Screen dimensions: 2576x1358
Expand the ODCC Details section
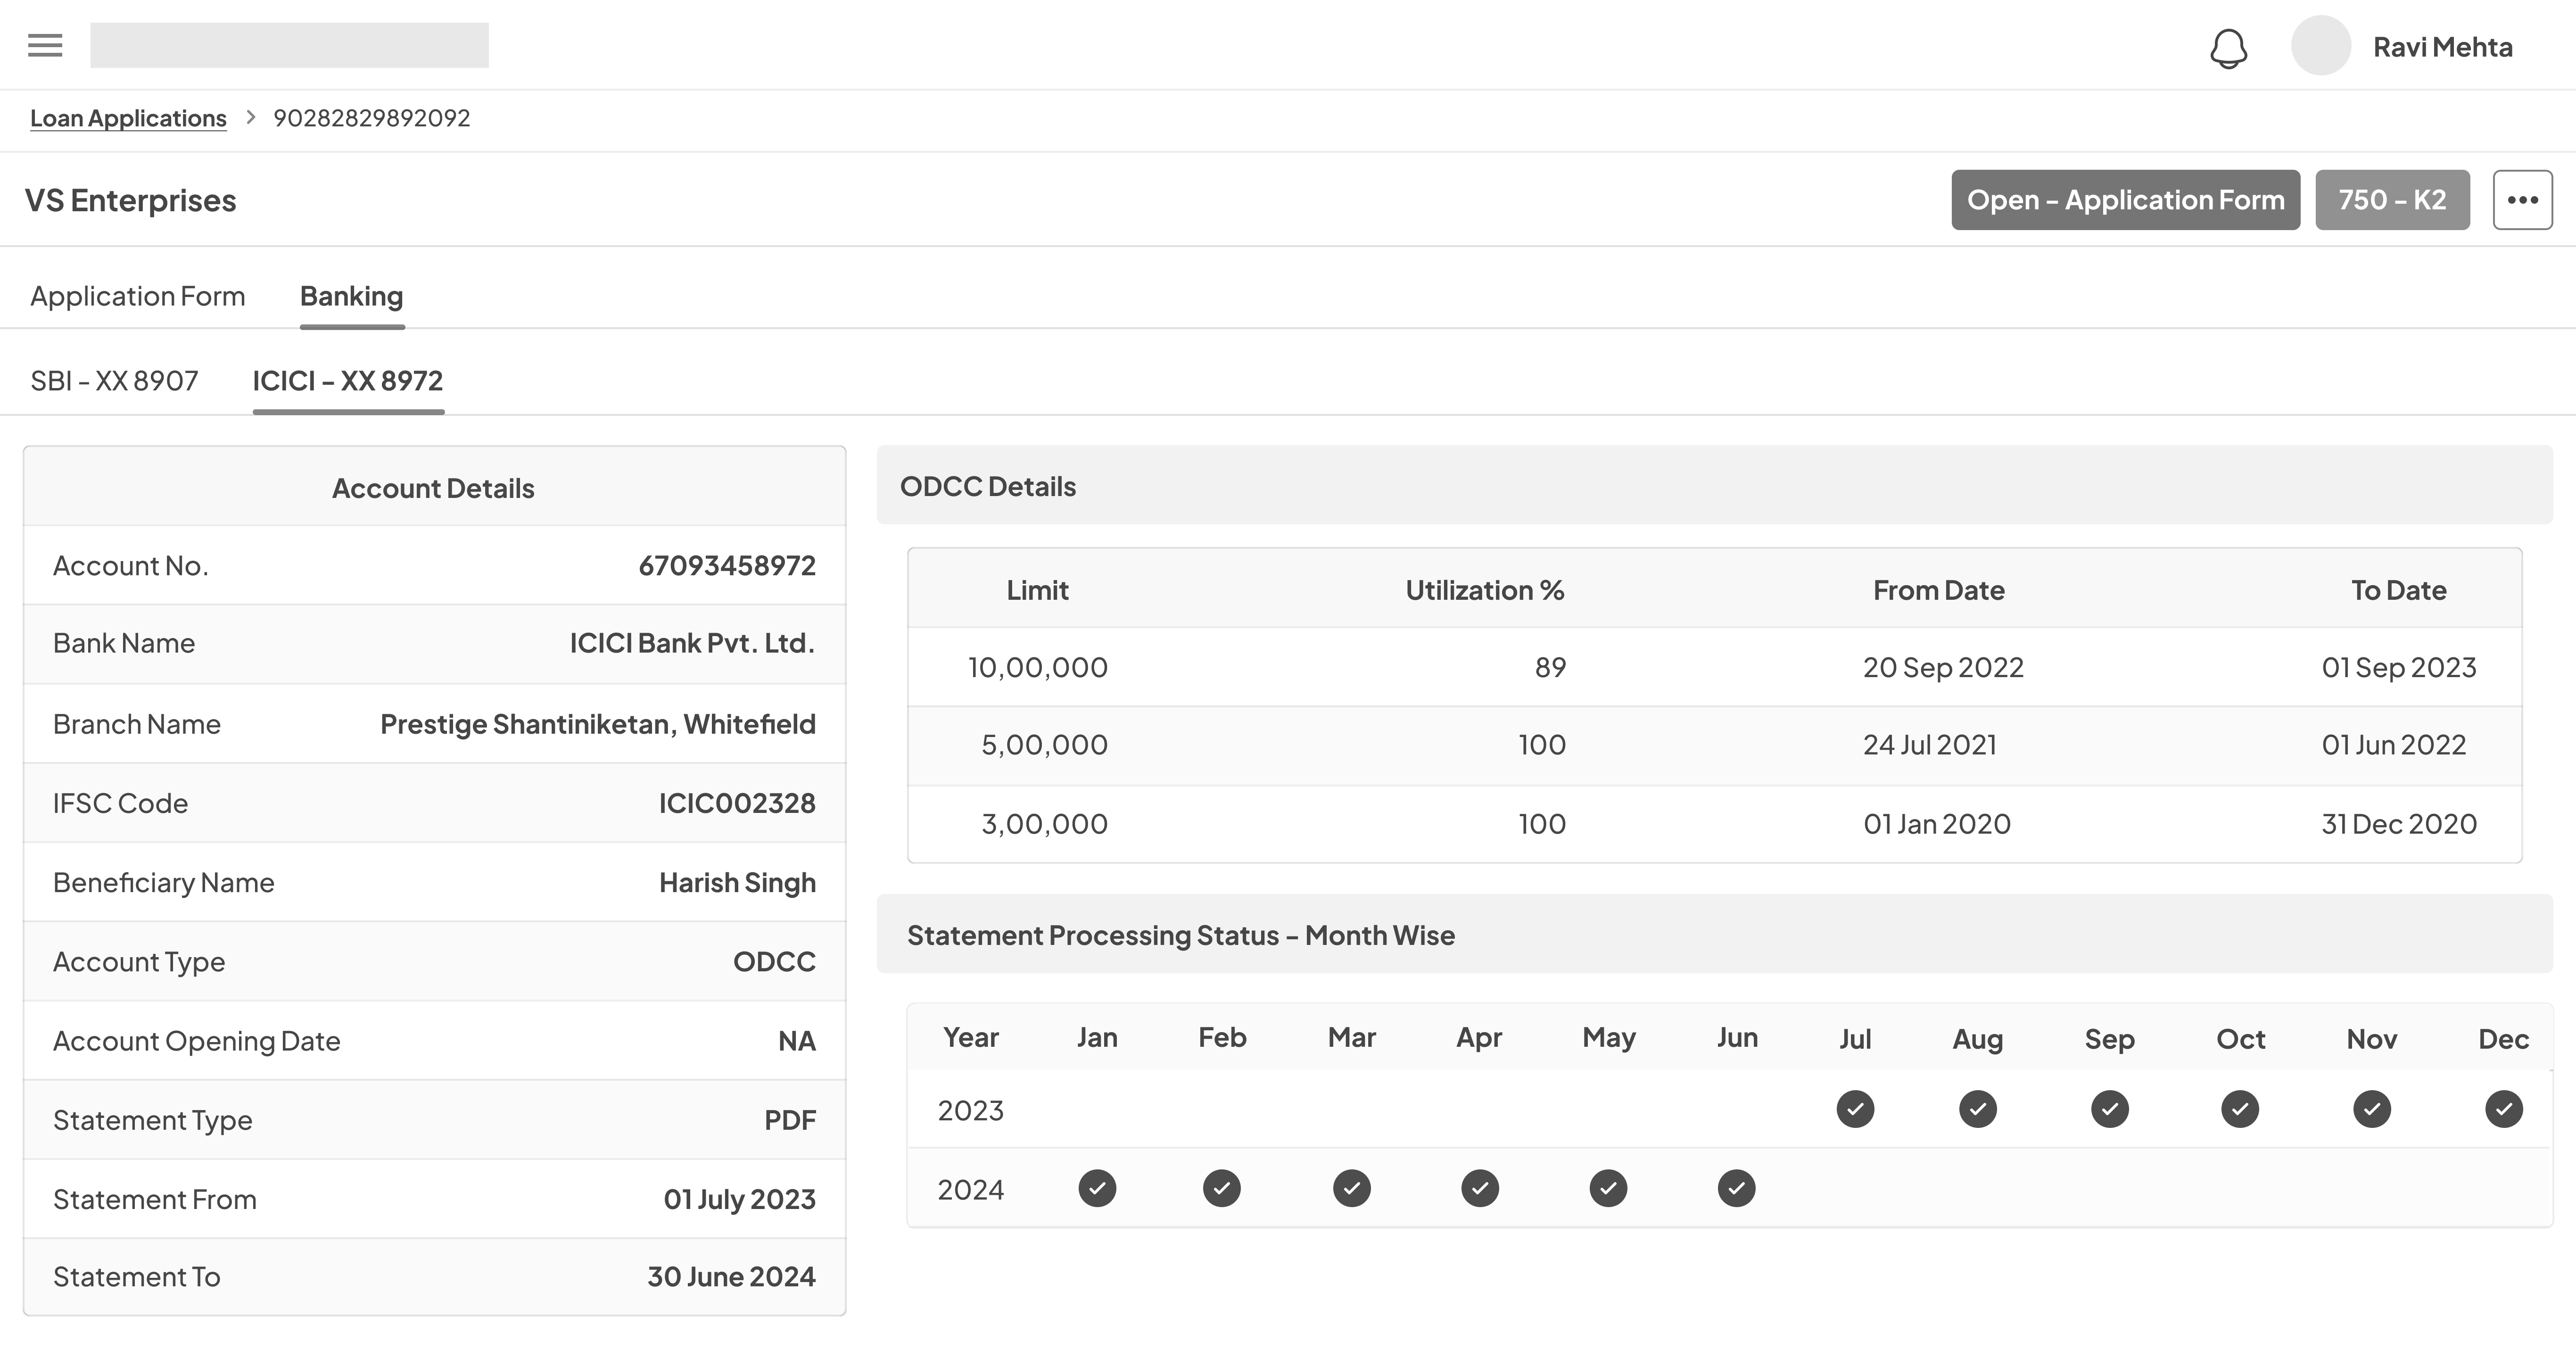pos(989,486)
